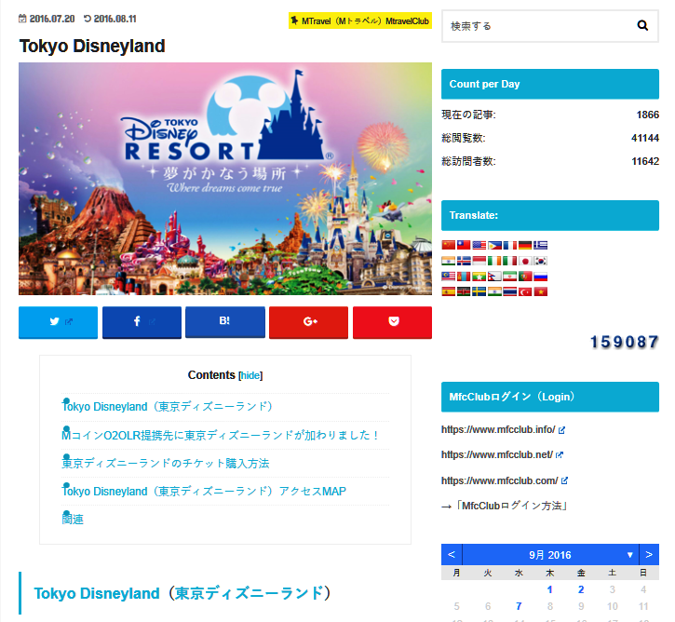Select calendar date 1

point(549,589)
